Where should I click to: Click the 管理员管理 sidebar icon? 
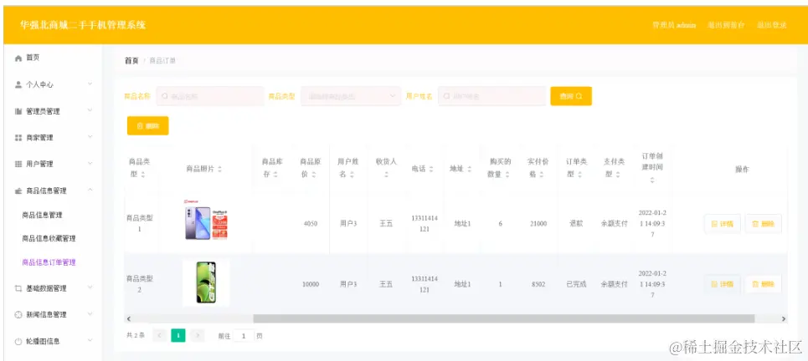tap(18, 111)
